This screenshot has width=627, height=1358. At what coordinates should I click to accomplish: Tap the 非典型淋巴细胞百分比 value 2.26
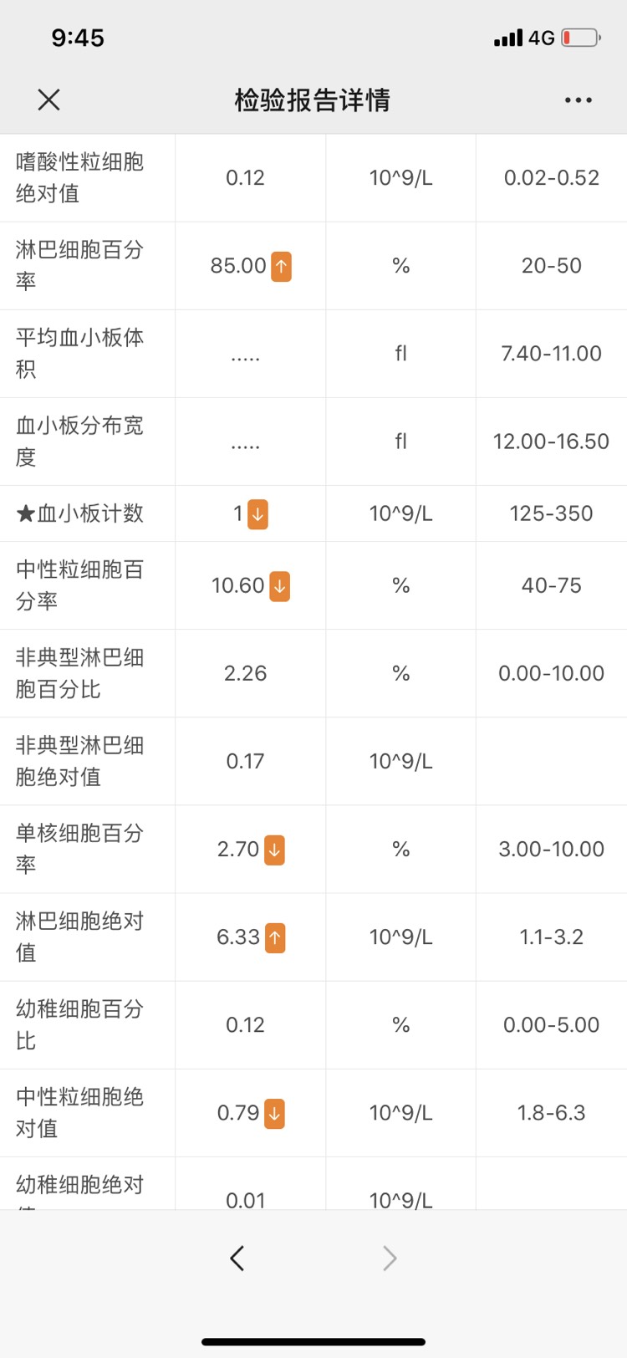point(247,673)
